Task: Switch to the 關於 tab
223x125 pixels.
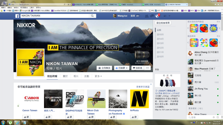Action: 65,76
